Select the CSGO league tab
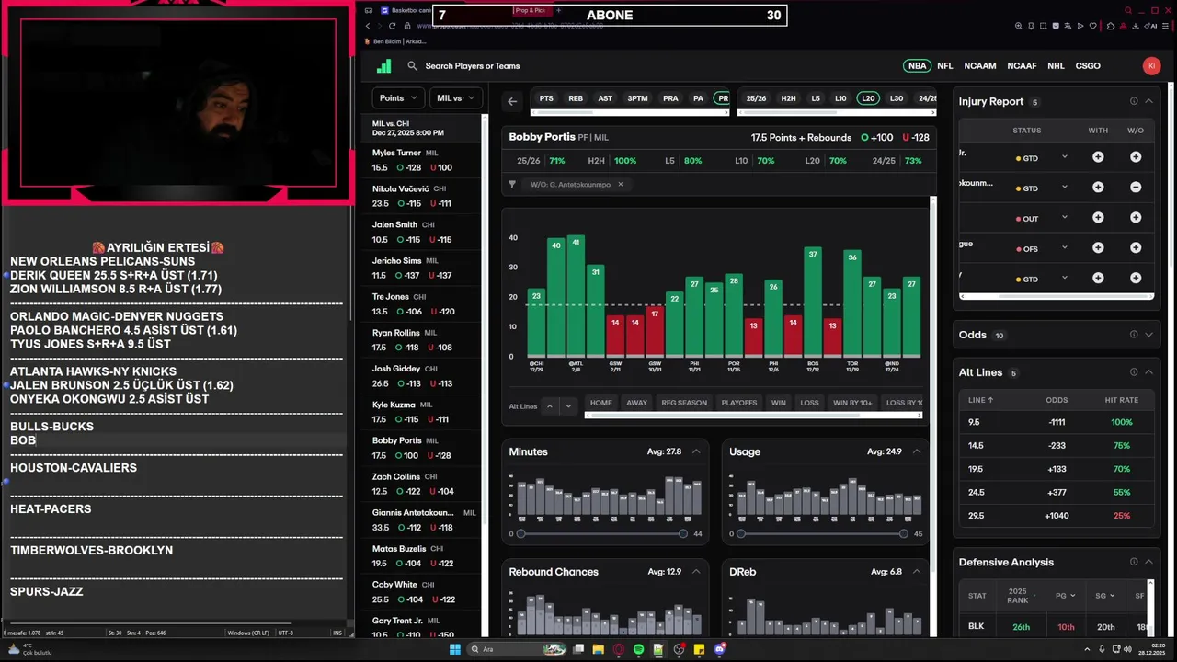This screenshot has height=662, width=1177. point(1088,66)
